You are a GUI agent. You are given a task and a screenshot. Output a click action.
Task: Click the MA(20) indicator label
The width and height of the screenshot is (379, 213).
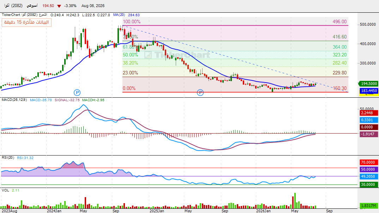[119, 15]
